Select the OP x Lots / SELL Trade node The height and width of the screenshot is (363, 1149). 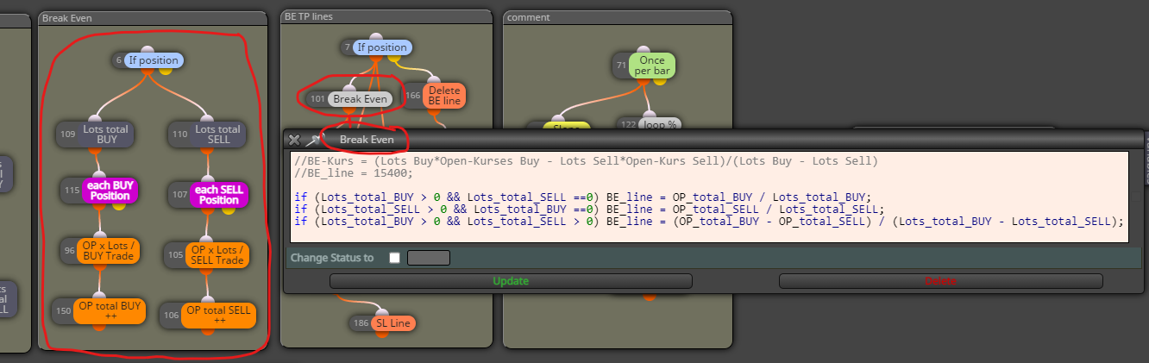(x=206, y=254)
